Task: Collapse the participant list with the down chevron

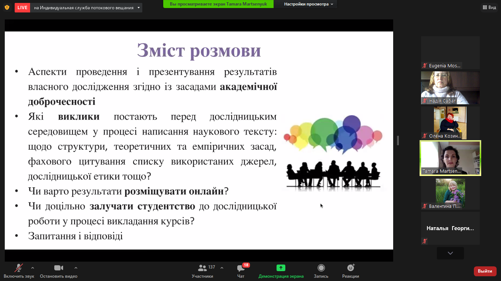Action: point(450,253)
